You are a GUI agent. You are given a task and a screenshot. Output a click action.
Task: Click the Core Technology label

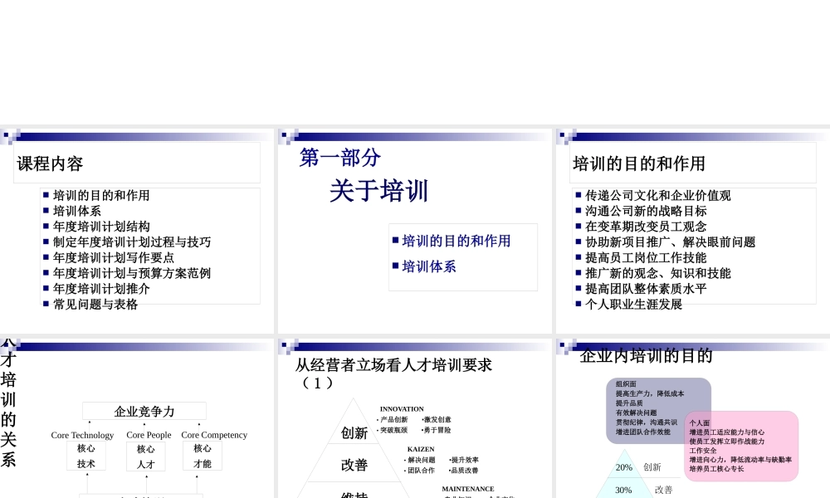tap(82, 435)
